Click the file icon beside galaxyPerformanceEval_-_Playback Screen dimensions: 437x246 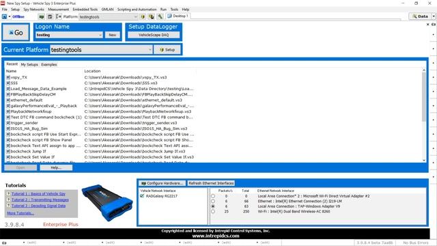click(x=8, y=106)
